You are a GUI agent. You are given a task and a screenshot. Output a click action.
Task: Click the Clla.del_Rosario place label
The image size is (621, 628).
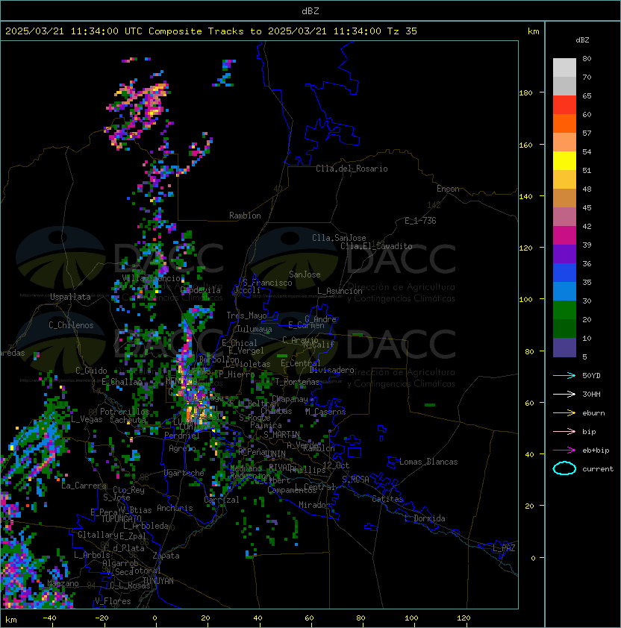[352, 169]
